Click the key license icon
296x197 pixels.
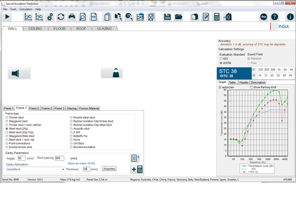tap(263, 17)
